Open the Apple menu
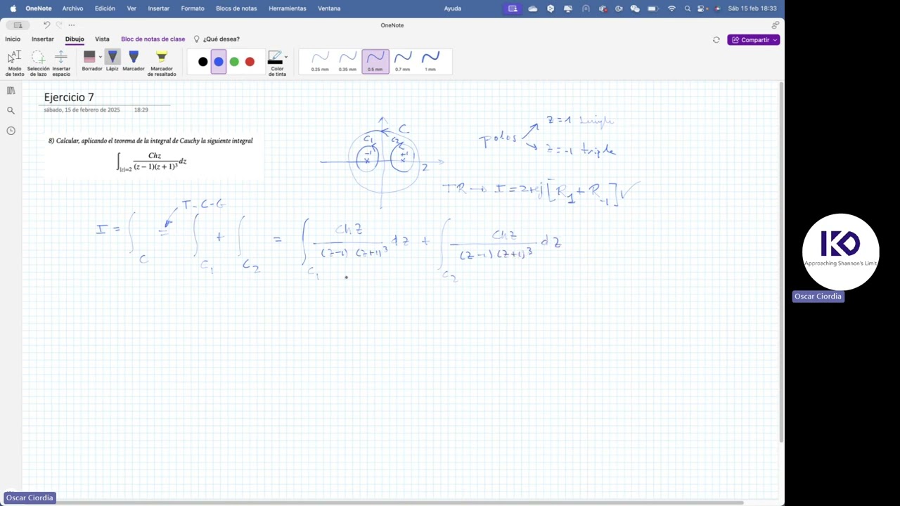This screenshot has width=900, height=506. point(13,8)
